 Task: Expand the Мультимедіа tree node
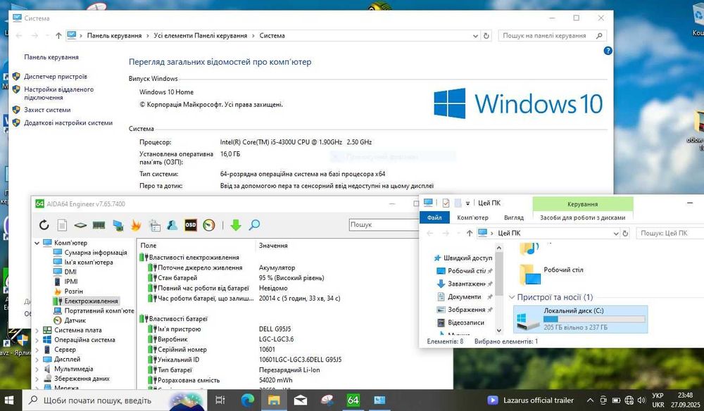tap(37, 369)
